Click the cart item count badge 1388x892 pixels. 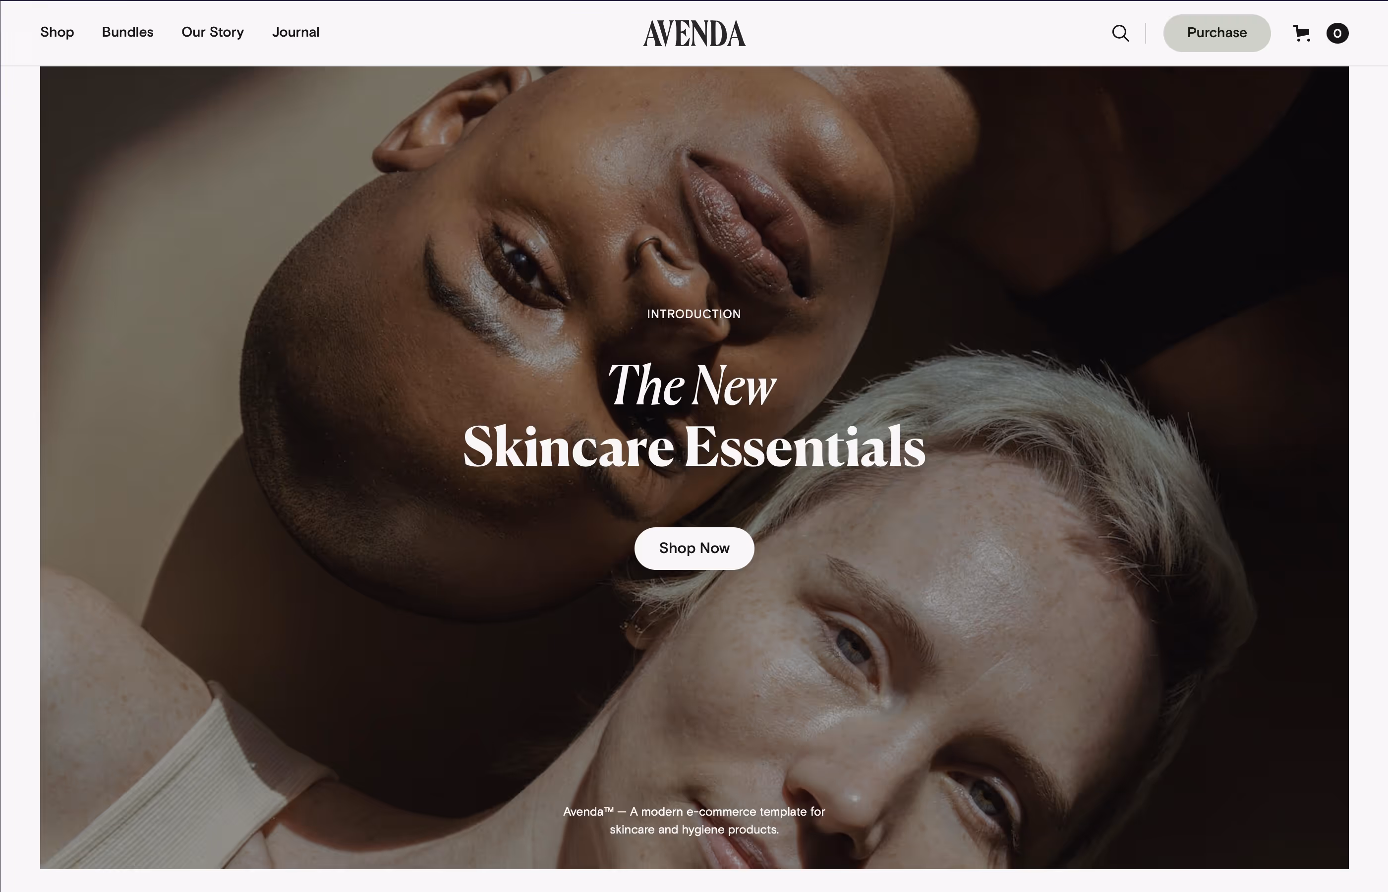[1337, 33]
